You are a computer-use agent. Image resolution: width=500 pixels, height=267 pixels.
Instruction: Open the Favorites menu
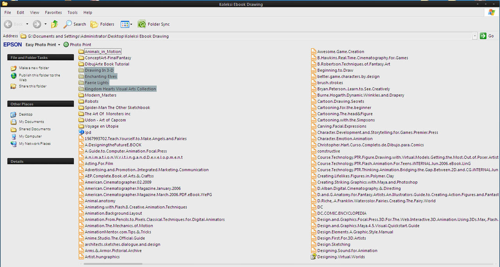click(53, 12)
